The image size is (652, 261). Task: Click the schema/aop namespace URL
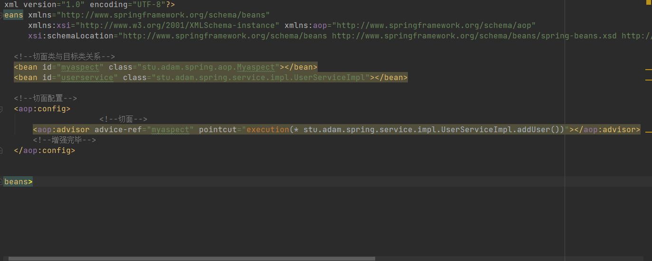[434, 26]
